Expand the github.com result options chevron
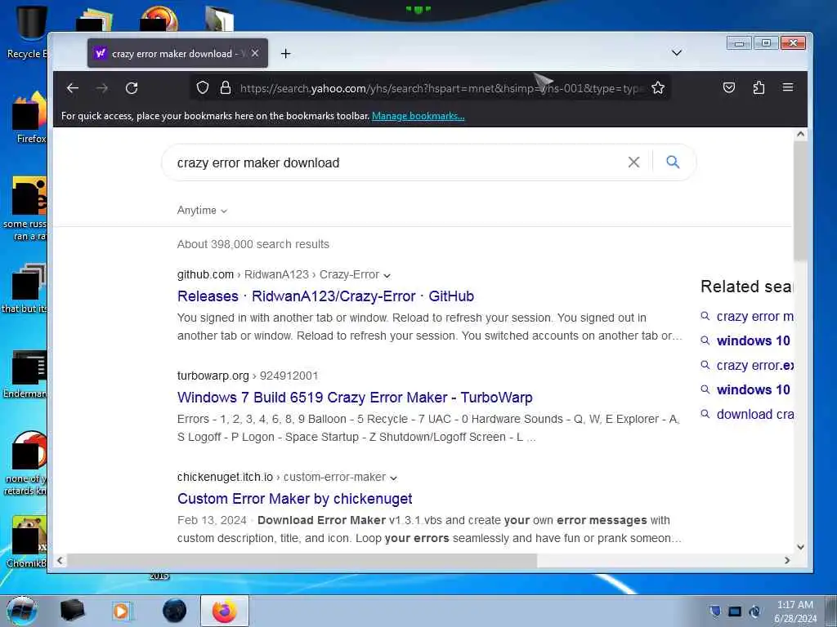 click(x=387, y=276)
